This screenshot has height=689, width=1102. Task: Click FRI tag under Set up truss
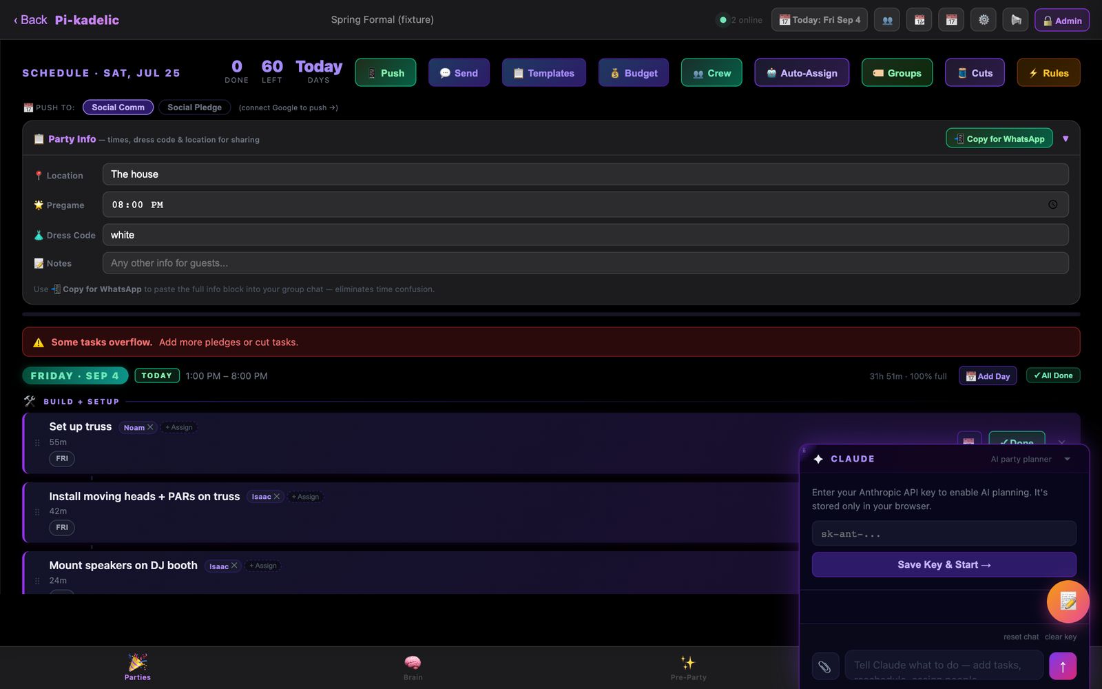(62, 458)
